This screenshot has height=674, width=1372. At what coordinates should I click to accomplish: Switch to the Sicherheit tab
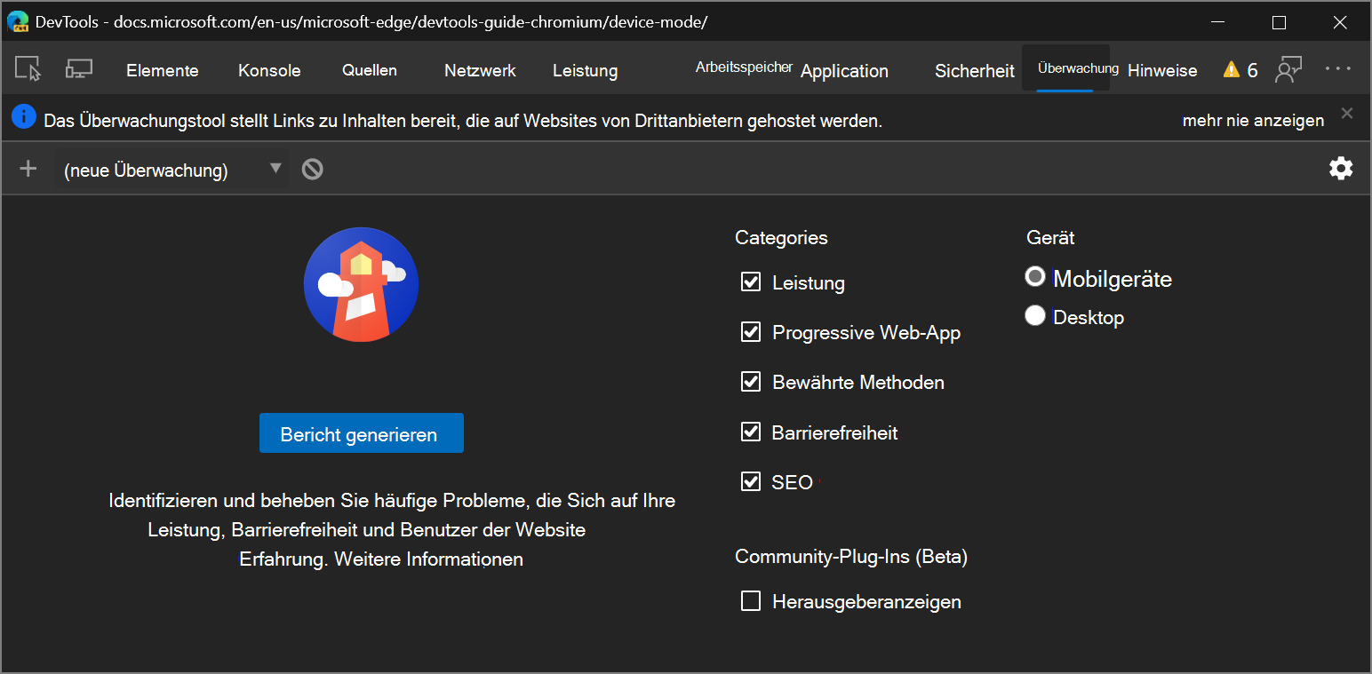pyautogui.click(x=974, y=70)
